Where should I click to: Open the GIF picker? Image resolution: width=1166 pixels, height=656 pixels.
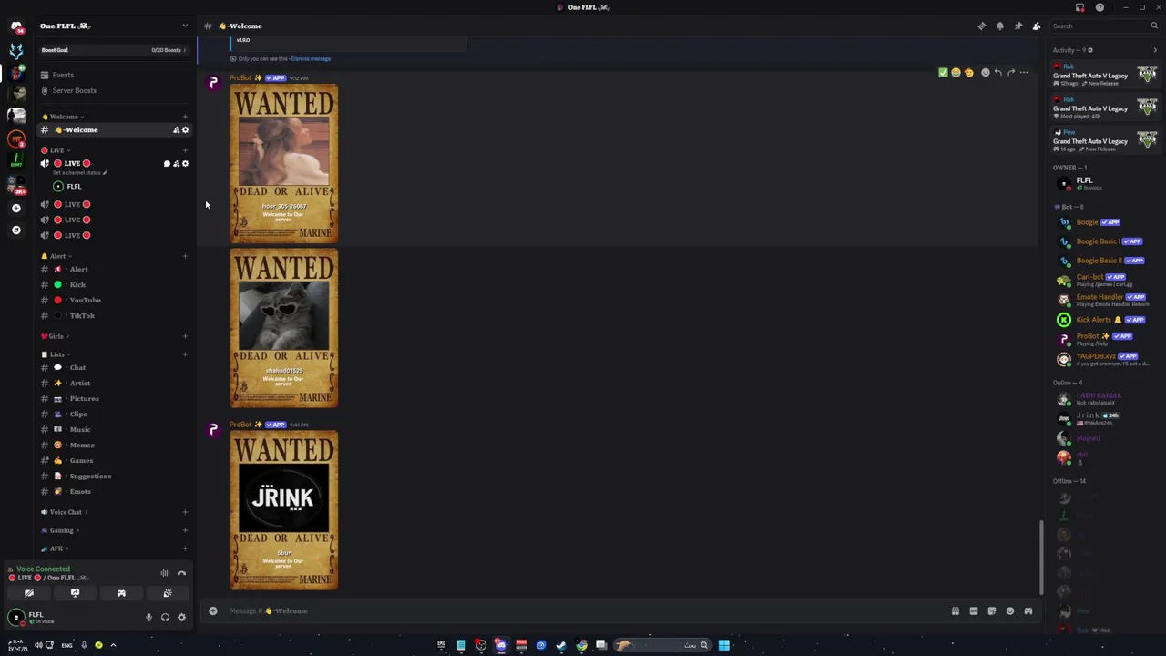click(x=974, y=610)
